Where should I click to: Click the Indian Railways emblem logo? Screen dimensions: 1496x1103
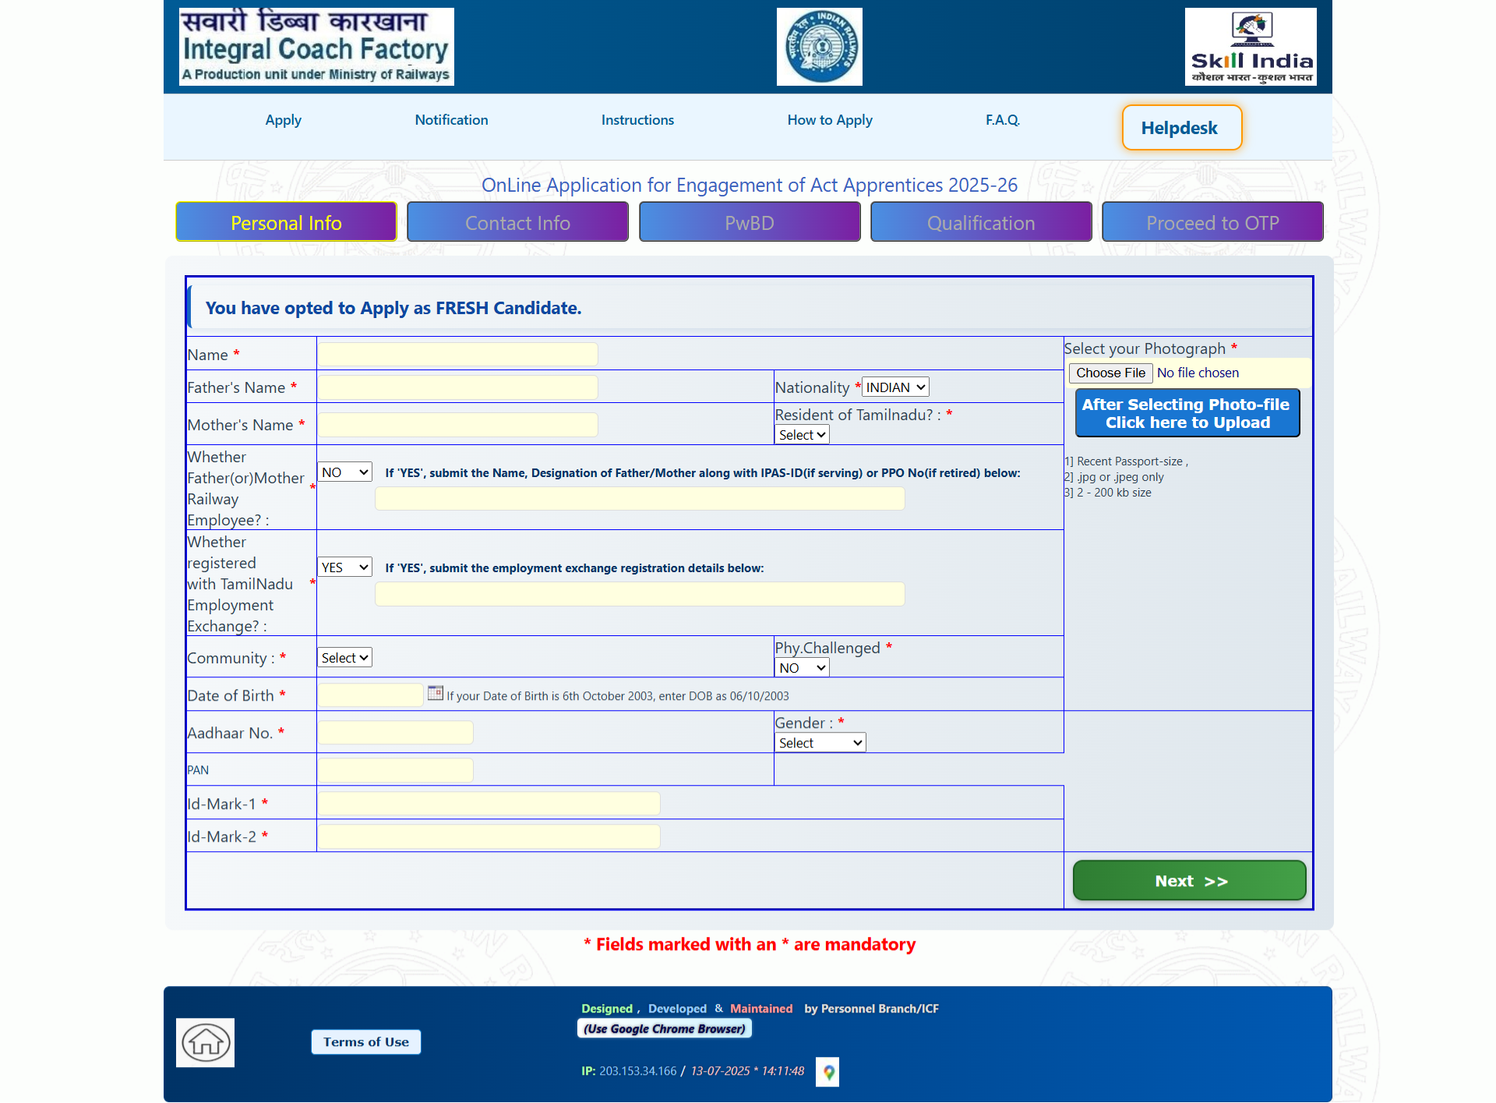click(819, 47)
